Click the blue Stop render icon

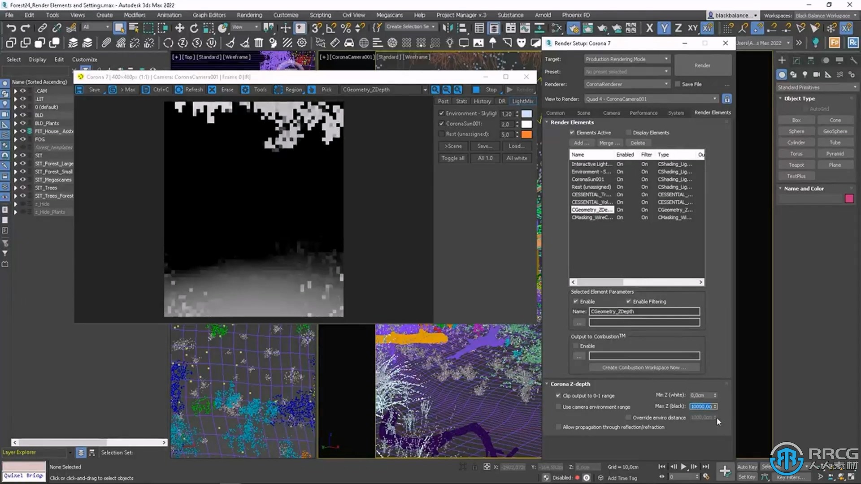pos(476,90)
